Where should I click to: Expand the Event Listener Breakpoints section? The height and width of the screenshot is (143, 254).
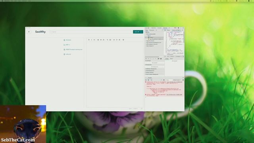(154, 74)
